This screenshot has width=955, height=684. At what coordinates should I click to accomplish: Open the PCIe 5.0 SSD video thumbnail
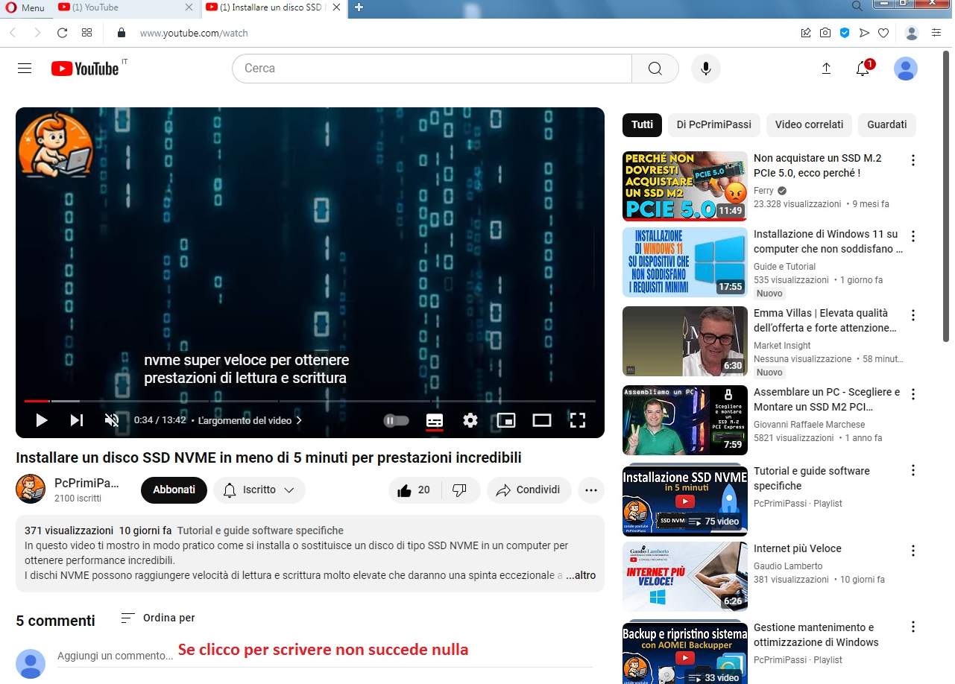coord(685,186)
